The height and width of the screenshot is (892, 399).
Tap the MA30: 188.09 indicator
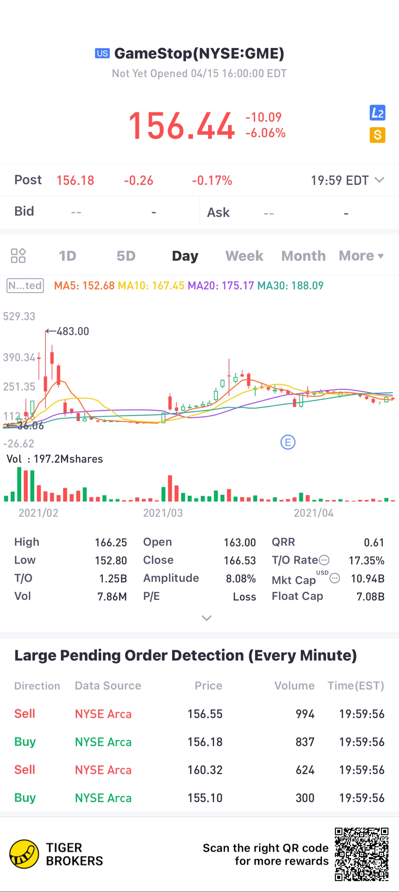[x=290, y=285]
